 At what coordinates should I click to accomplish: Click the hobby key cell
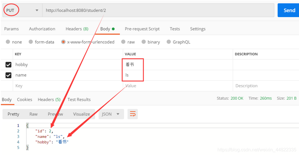68,65
